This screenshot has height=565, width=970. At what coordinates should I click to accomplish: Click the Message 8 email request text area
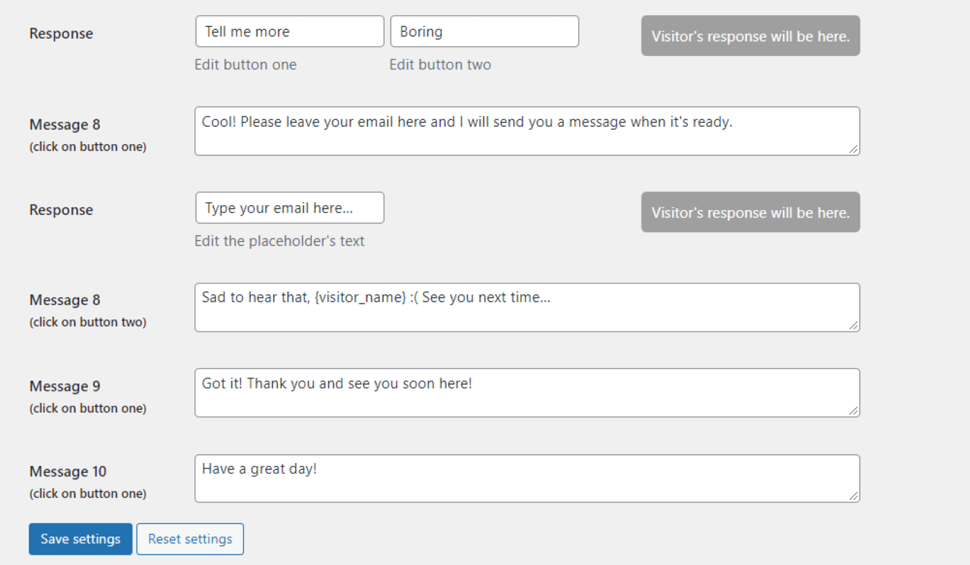(x=527, y=131)
